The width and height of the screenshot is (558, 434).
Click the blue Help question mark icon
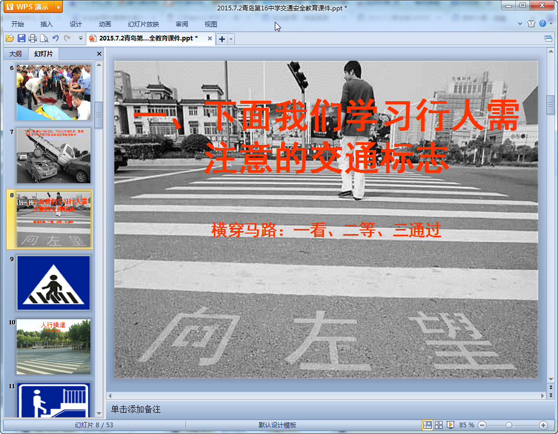pos(542,24)
